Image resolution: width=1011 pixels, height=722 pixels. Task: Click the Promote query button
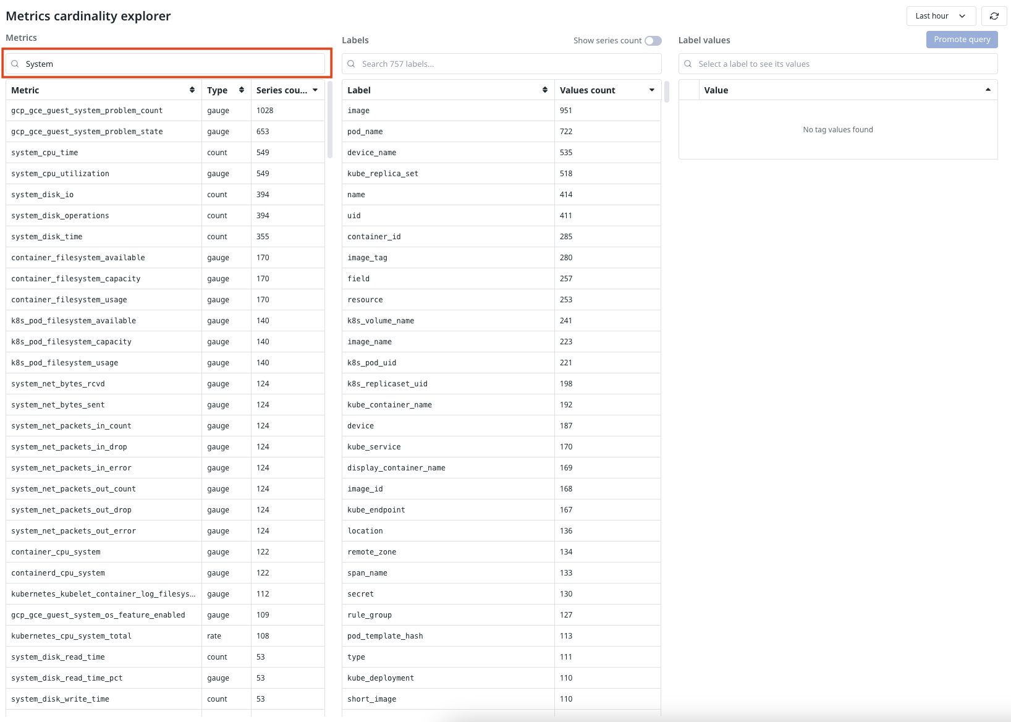click(x=962, y=39)
